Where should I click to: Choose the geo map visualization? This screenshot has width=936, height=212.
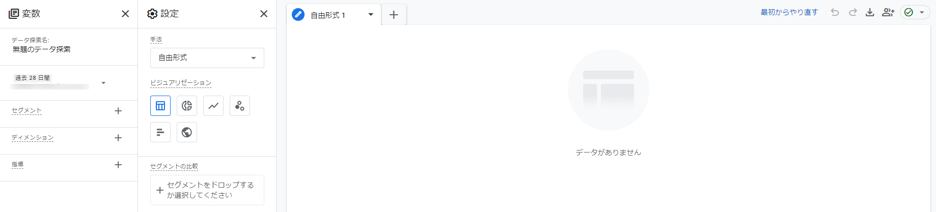pos(187,132)
